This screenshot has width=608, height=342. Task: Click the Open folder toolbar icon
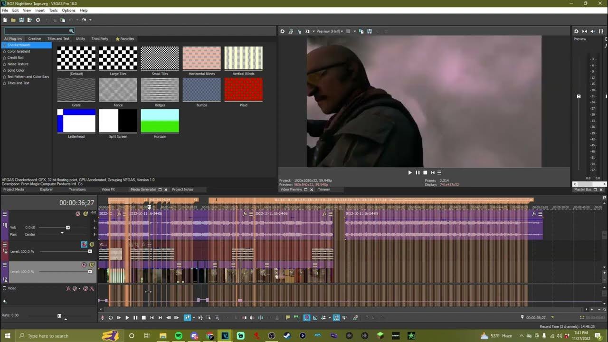[13, 20]
